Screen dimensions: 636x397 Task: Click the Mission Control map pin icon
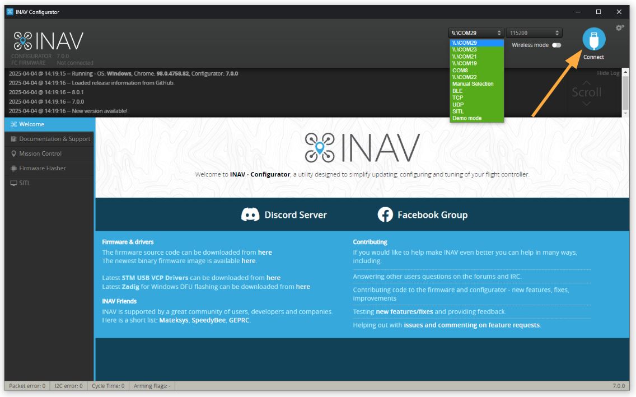(13, 153)
